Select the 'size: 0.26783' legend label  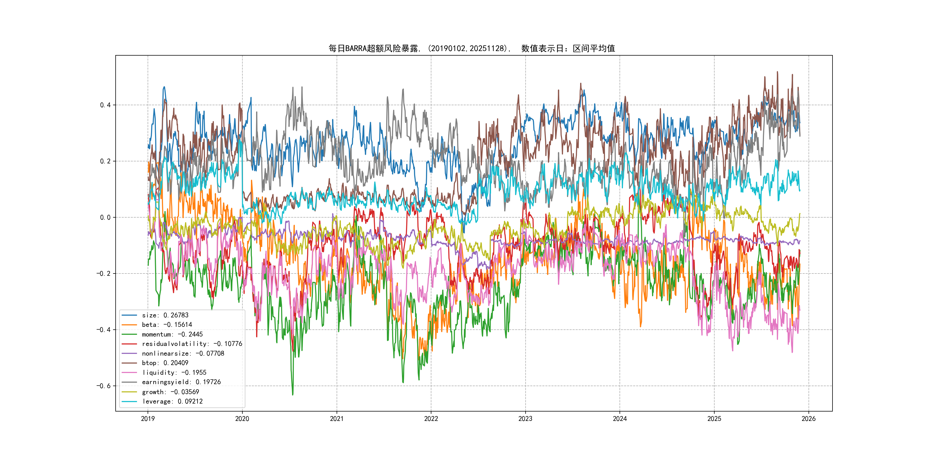[165, 315]
